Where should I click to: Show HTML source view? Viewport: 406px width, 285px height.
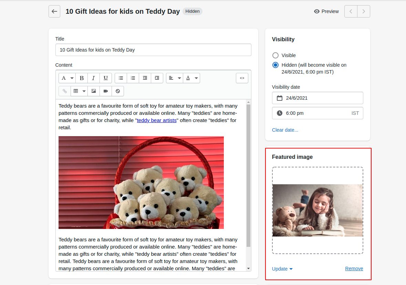coord(242,78)
